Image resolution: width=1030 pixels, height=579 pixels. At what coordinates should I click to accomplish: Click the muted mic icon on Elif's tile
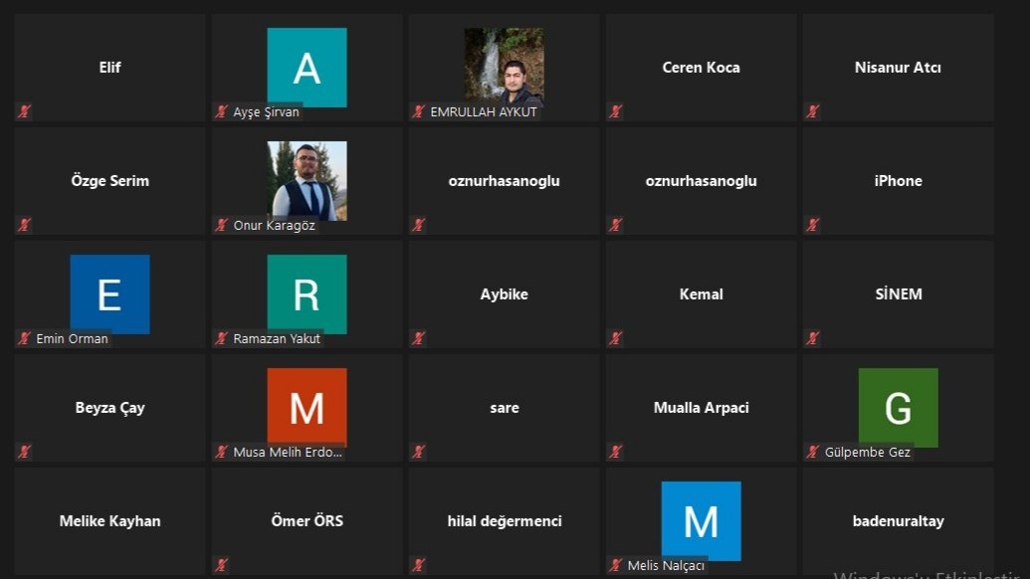click(x=24, y=111)
